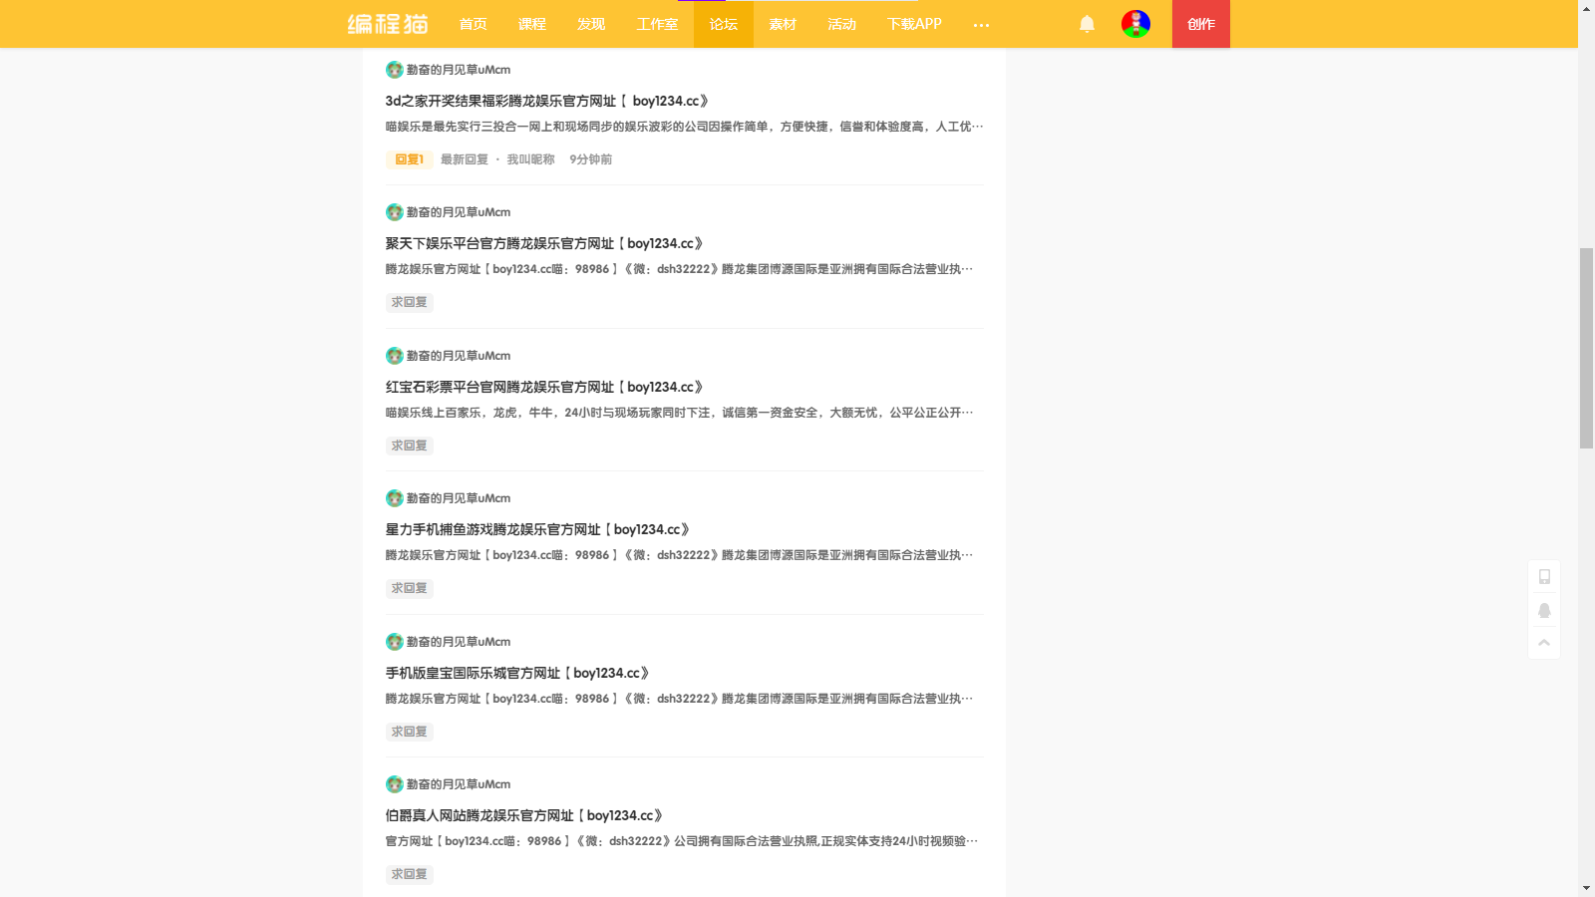Viewport: 1595px width, 897px height.
Task: Click 求回复 tag under 伯爵真人 post
Action: [x=409, y=874]
